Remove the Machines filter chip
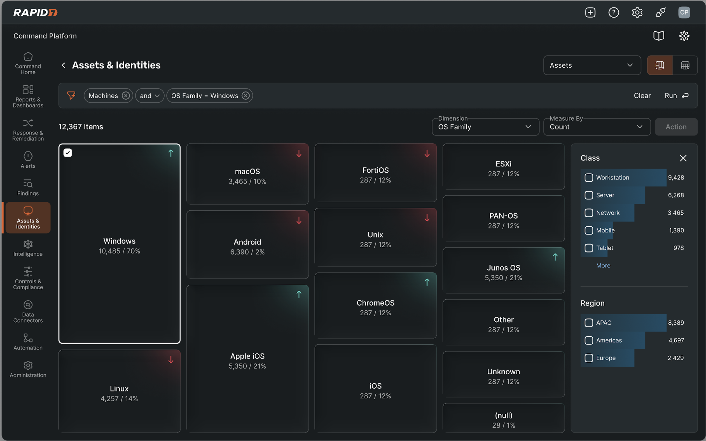This screenshot has width=706, height=441. click(x=126, y=96)
